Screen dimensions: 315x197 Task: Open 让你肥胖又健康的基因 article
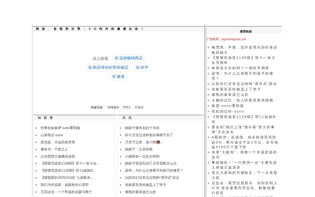click(x=58, y=156)
